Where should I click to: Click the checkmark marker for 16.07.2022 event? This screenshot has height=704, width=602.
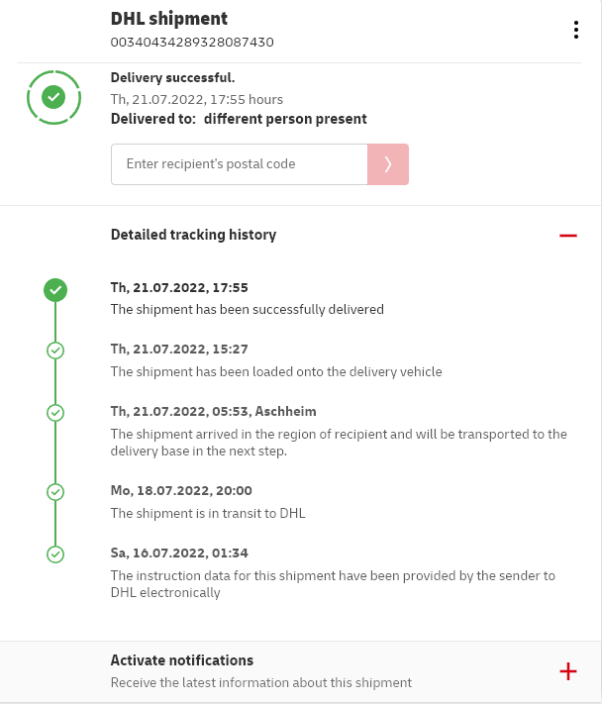pyautogui.click(x=55, y=554)
